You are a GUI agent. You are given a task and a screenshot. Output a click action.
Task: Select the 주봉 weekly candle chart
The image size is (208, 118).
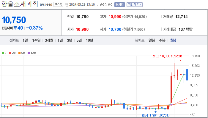[x=162, y=40]
